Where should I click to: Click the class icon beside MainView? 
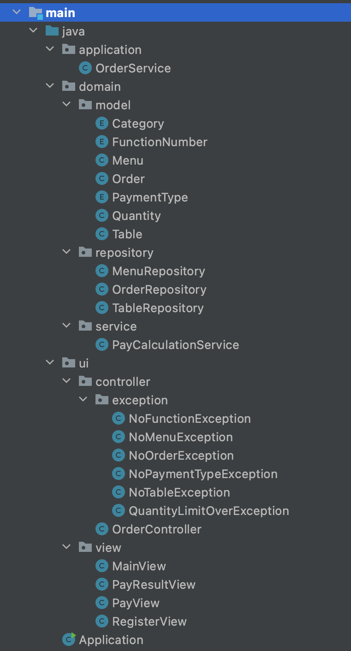[x=101, y=566]
